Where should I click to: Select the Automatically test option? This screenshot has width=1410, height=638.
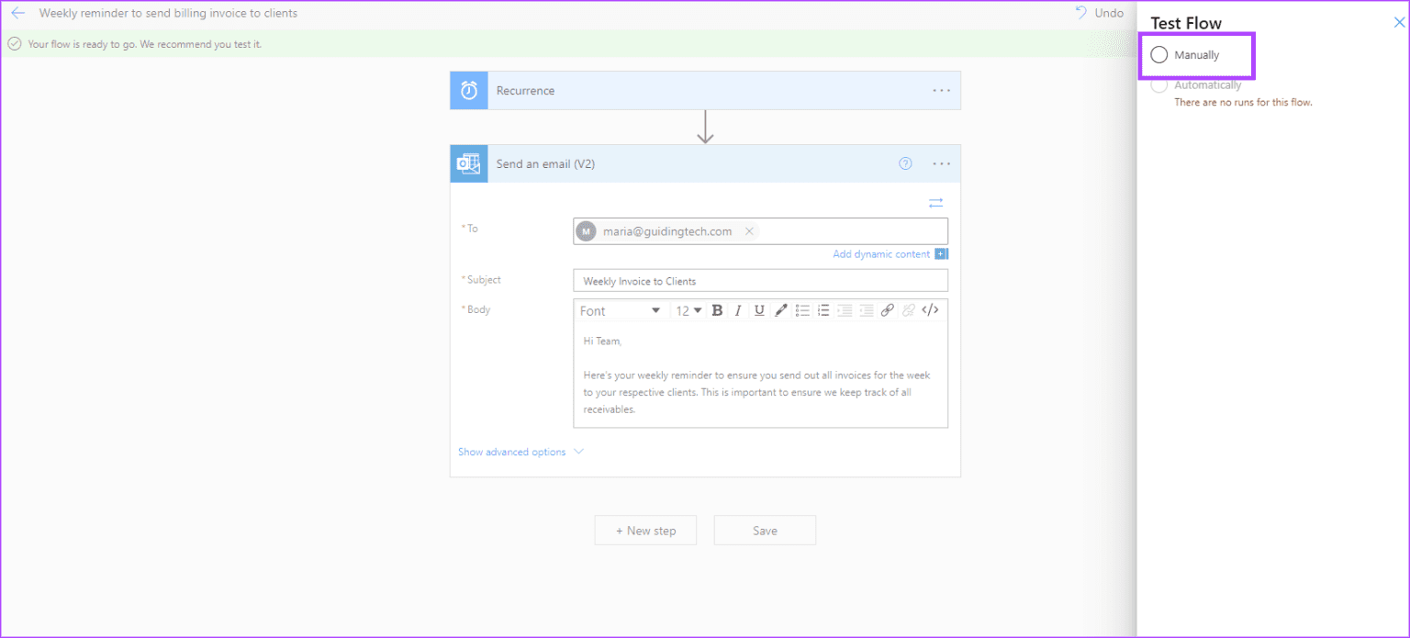tap(1158, 84)
